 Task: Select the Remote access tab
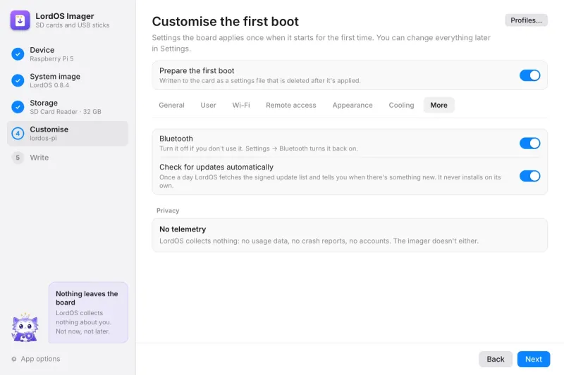point(291,105)
